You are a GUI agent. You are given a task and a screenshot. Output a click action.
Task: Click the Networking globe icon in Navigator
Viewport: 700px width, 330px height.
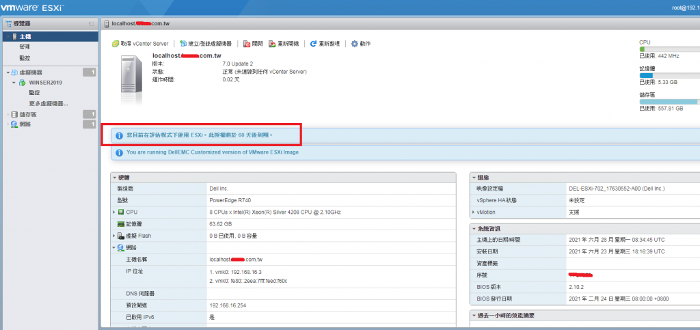coord(14,124)
